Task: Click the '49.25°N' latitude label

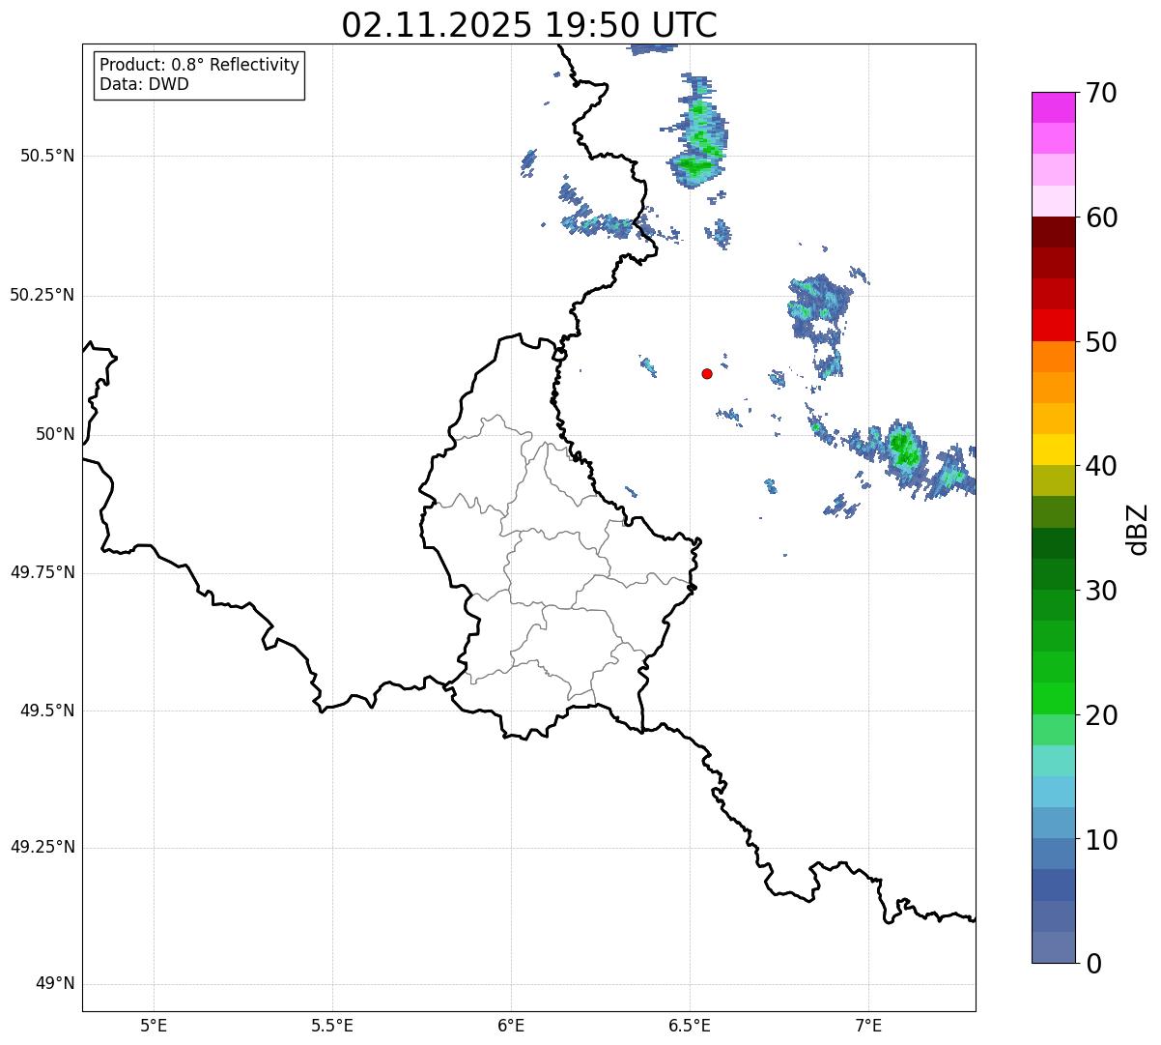Action: [x=42, y=848]
